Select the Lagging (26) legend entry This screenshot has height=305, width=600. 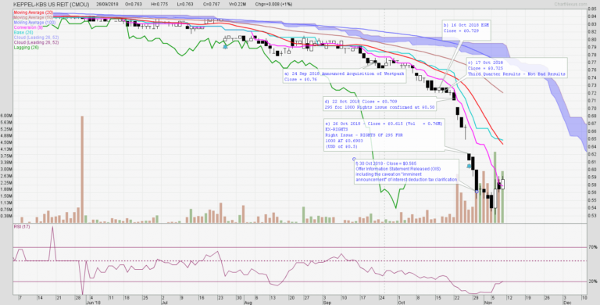(27, 47)
